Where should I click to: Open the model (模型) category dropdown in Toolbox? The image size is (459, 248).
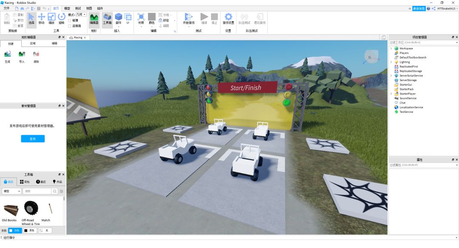coord(12,191)
